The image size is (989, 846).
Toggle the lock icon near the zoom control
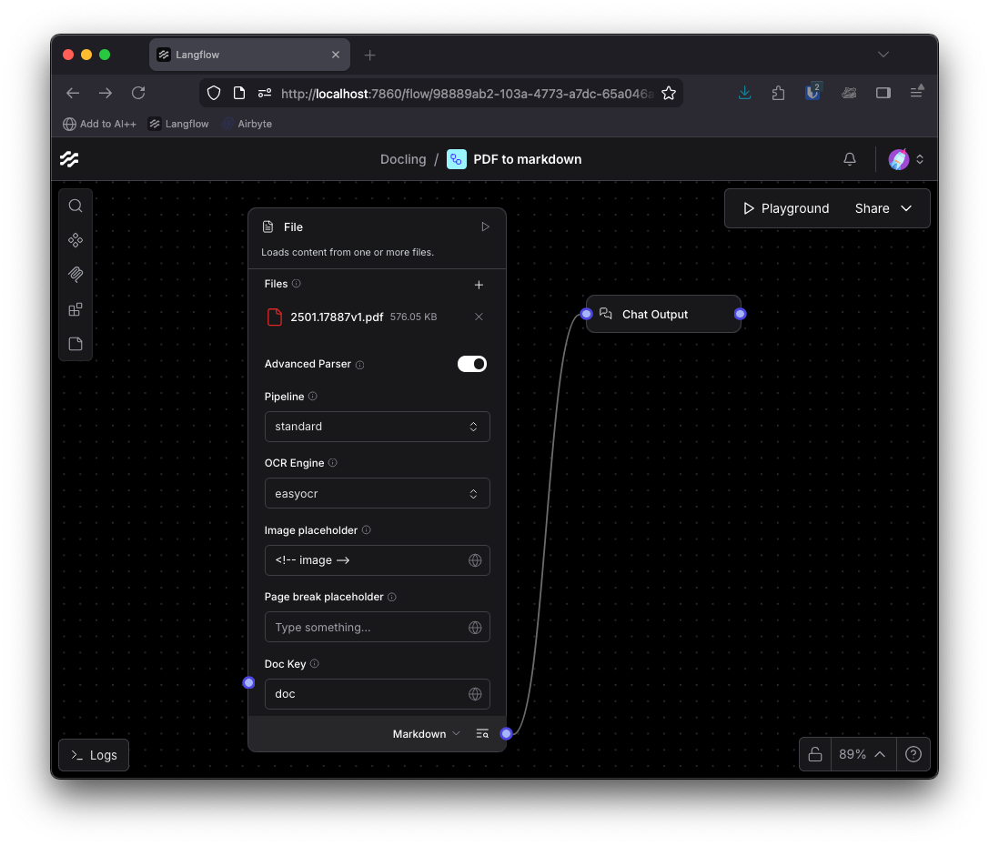[x=814, y=754]
